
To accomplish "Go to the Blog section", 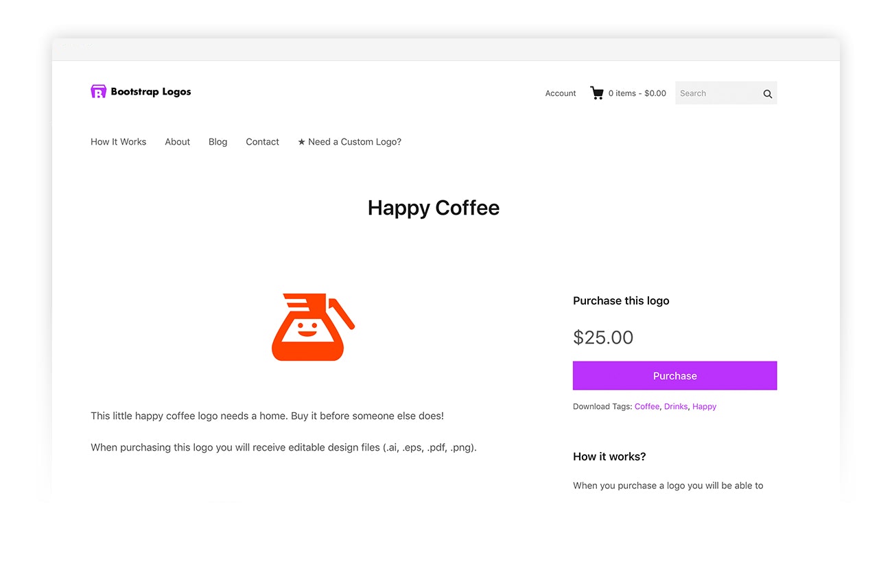I will (x=218, y=141).
